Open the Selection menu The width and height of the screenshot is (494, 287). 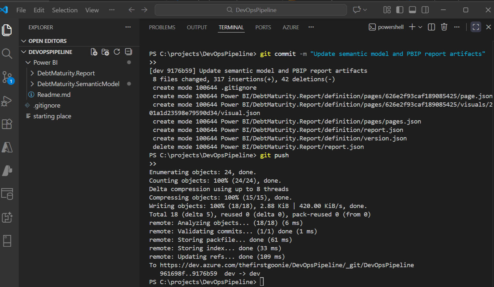(65, 10)
